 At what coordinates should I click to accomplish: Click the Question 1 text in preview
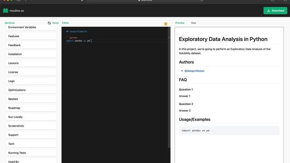click(186, 90)
